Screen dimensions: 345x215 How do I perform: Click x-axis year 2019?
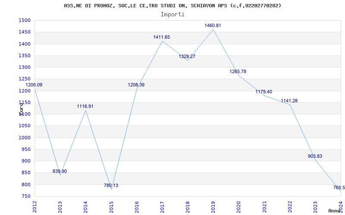(213, 207)
